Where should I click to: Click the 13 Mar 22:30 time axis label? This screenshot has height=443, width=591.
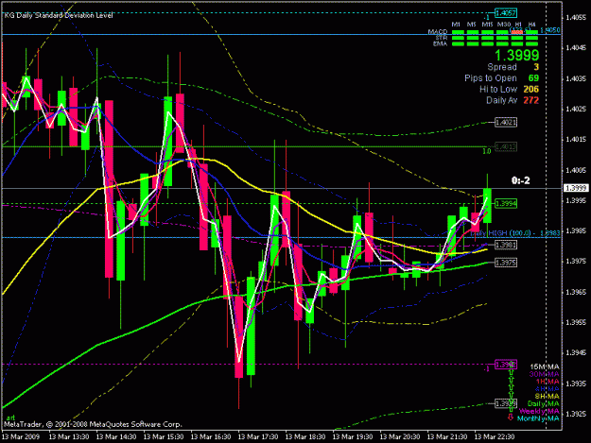495,436
